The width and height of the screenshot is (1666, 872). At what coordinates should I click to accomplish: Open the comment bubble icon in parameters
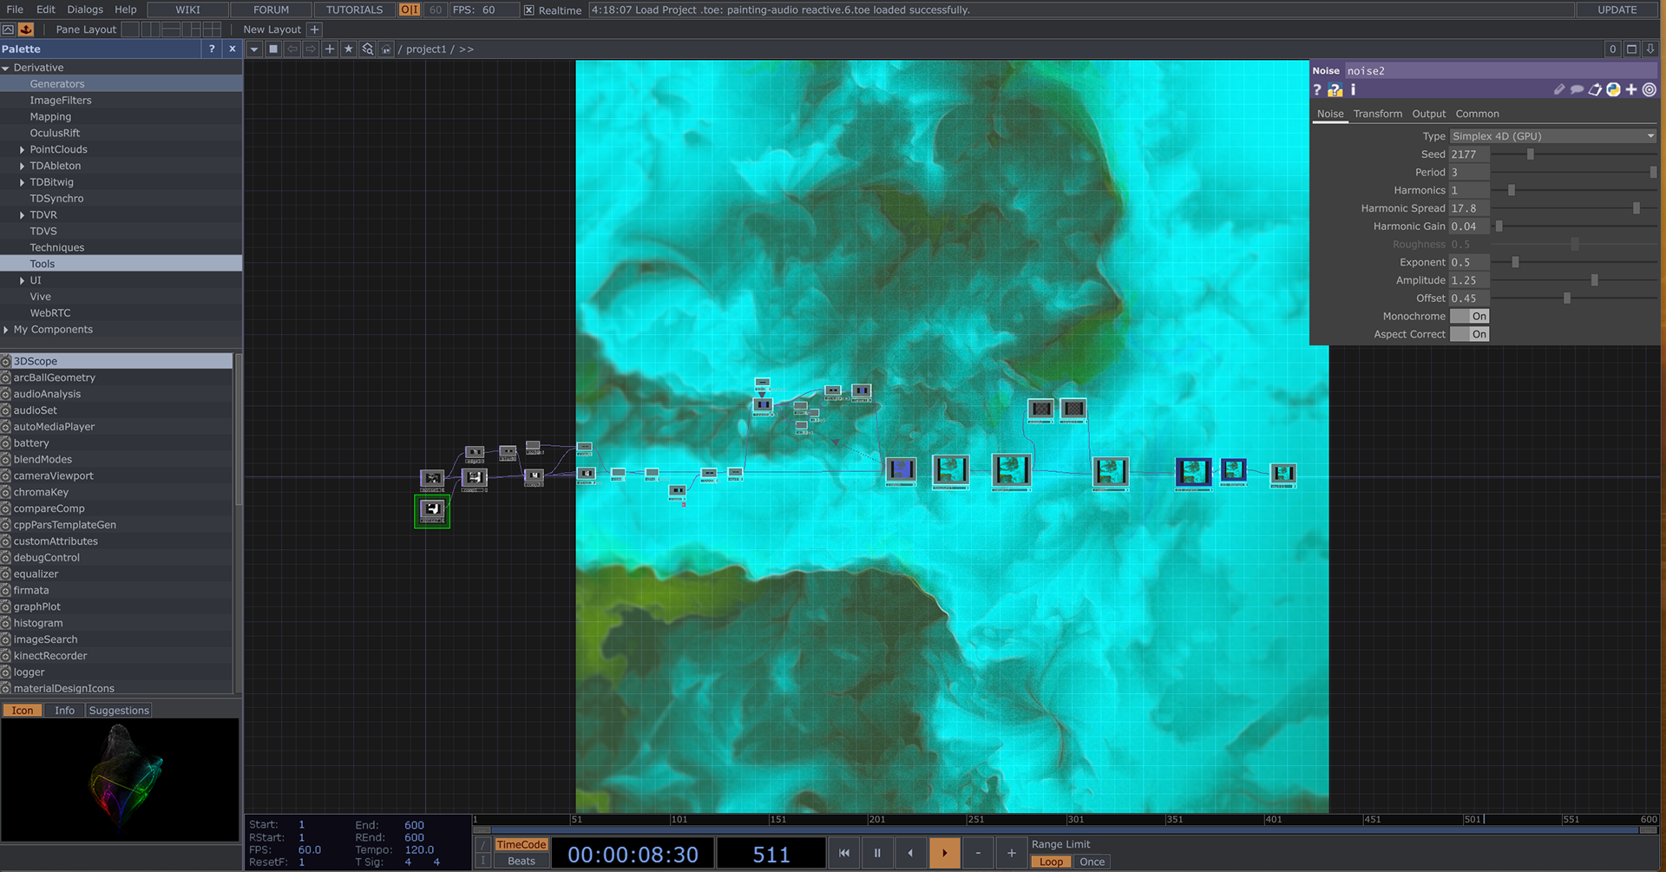coord(1577,89)
